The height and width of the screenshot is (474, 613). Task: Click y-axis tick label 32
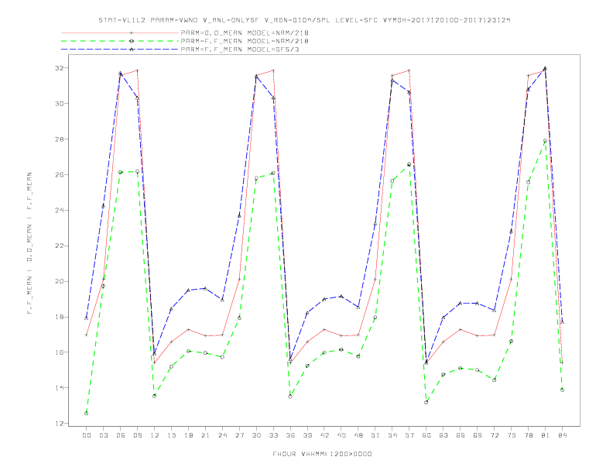pyautogui.click(x=60, y=68)
